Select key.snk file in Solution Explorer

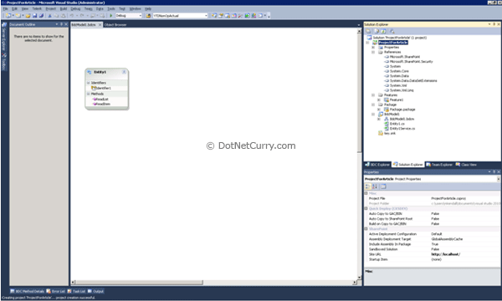pyautogui.click(x=390, y=133)
